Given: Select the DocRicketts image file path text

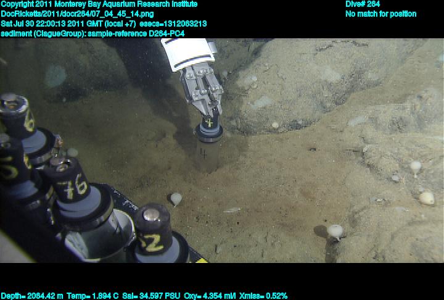Looking at the screenshot, I should coord(77,14).
